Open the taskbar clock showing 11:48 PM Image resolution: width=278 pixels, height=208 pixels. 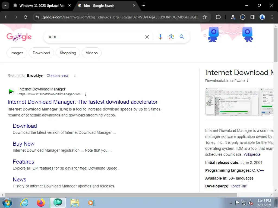[264, 203]
